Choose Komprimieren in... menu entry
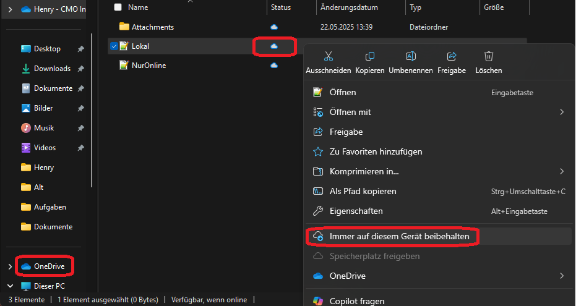 (439, 171)
